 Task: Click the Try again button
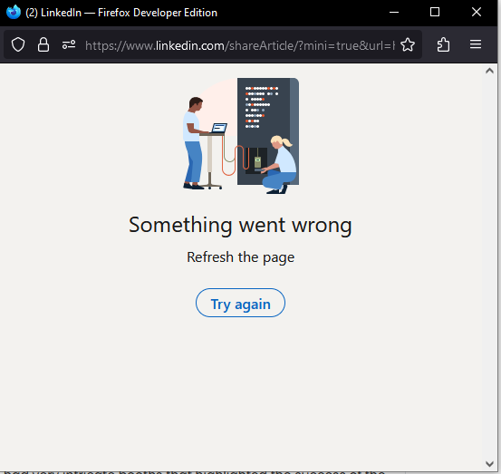coord(240,303)
